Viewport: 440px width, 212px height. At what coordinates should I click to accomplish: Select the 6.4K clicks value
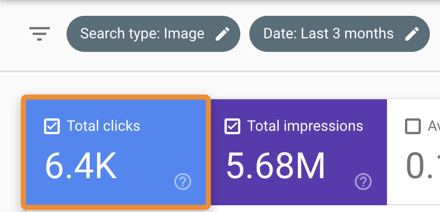coord(81,165)
